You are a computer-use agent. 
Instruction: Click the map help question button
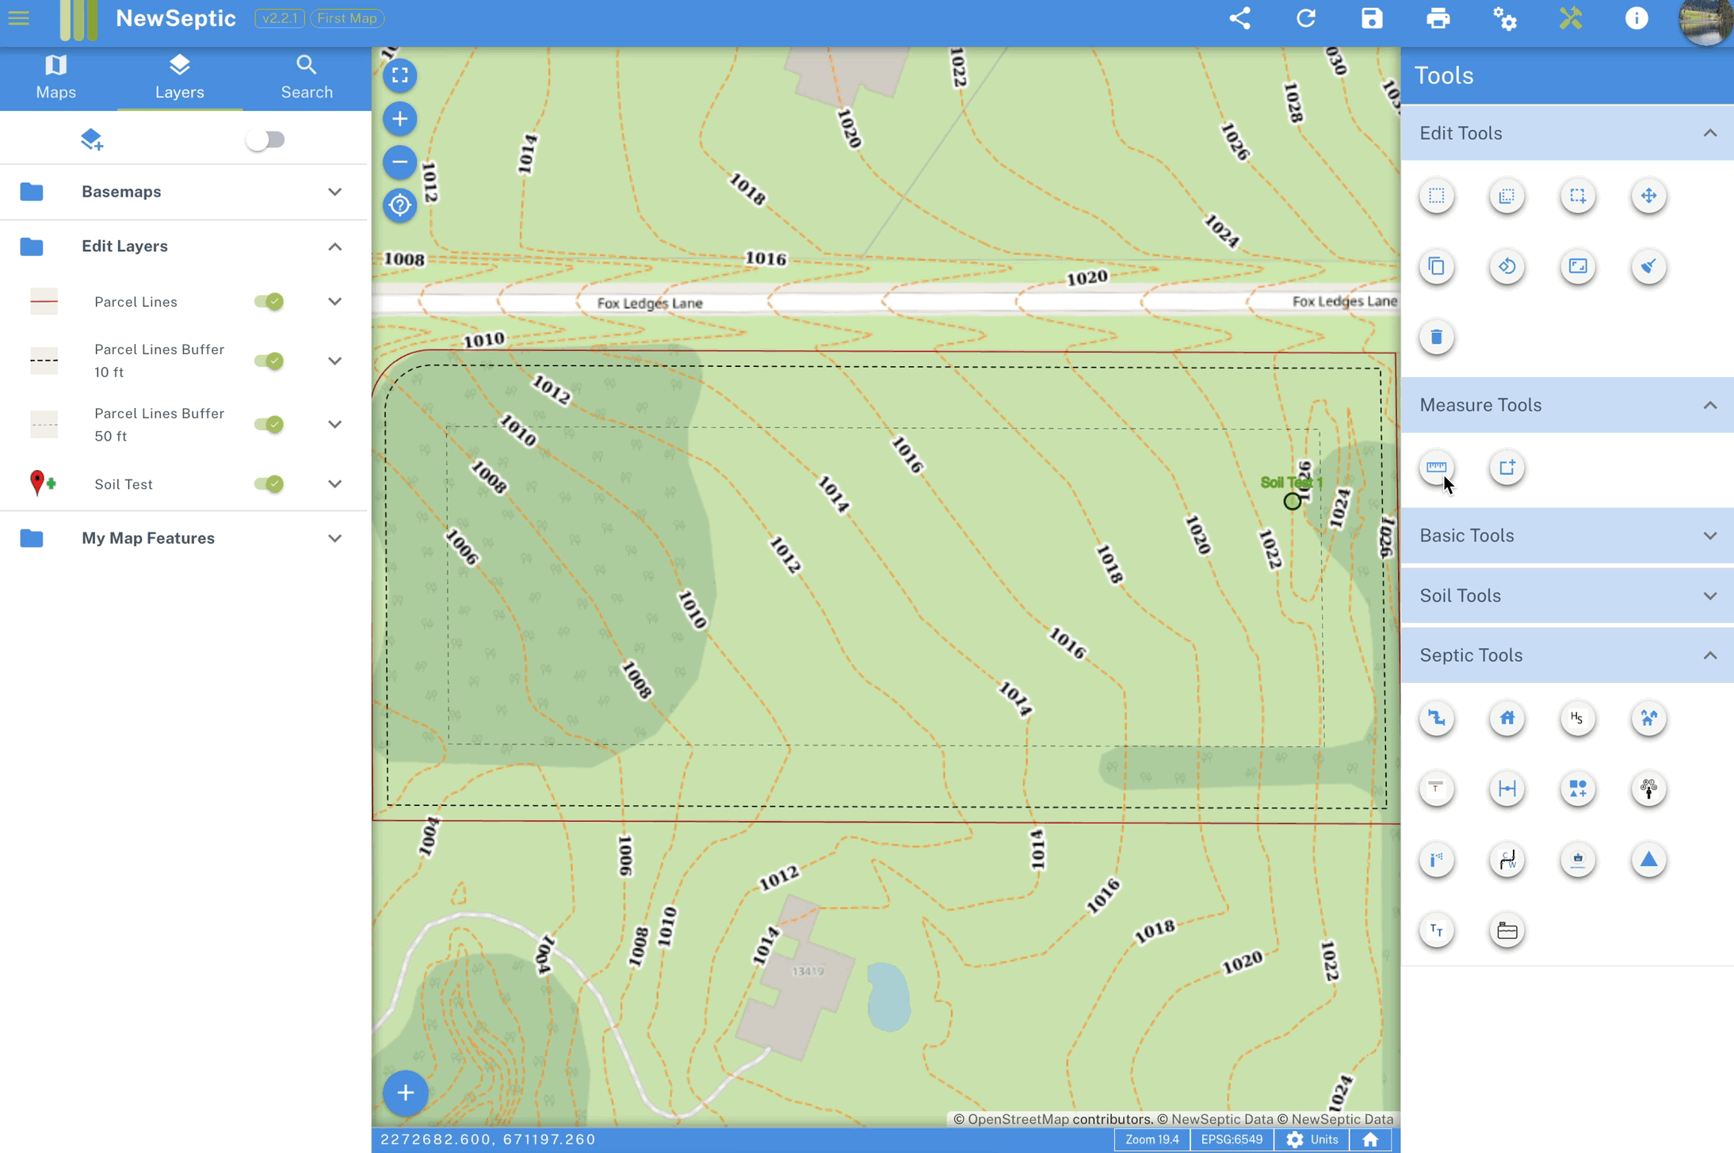click(x=400, y=206)
